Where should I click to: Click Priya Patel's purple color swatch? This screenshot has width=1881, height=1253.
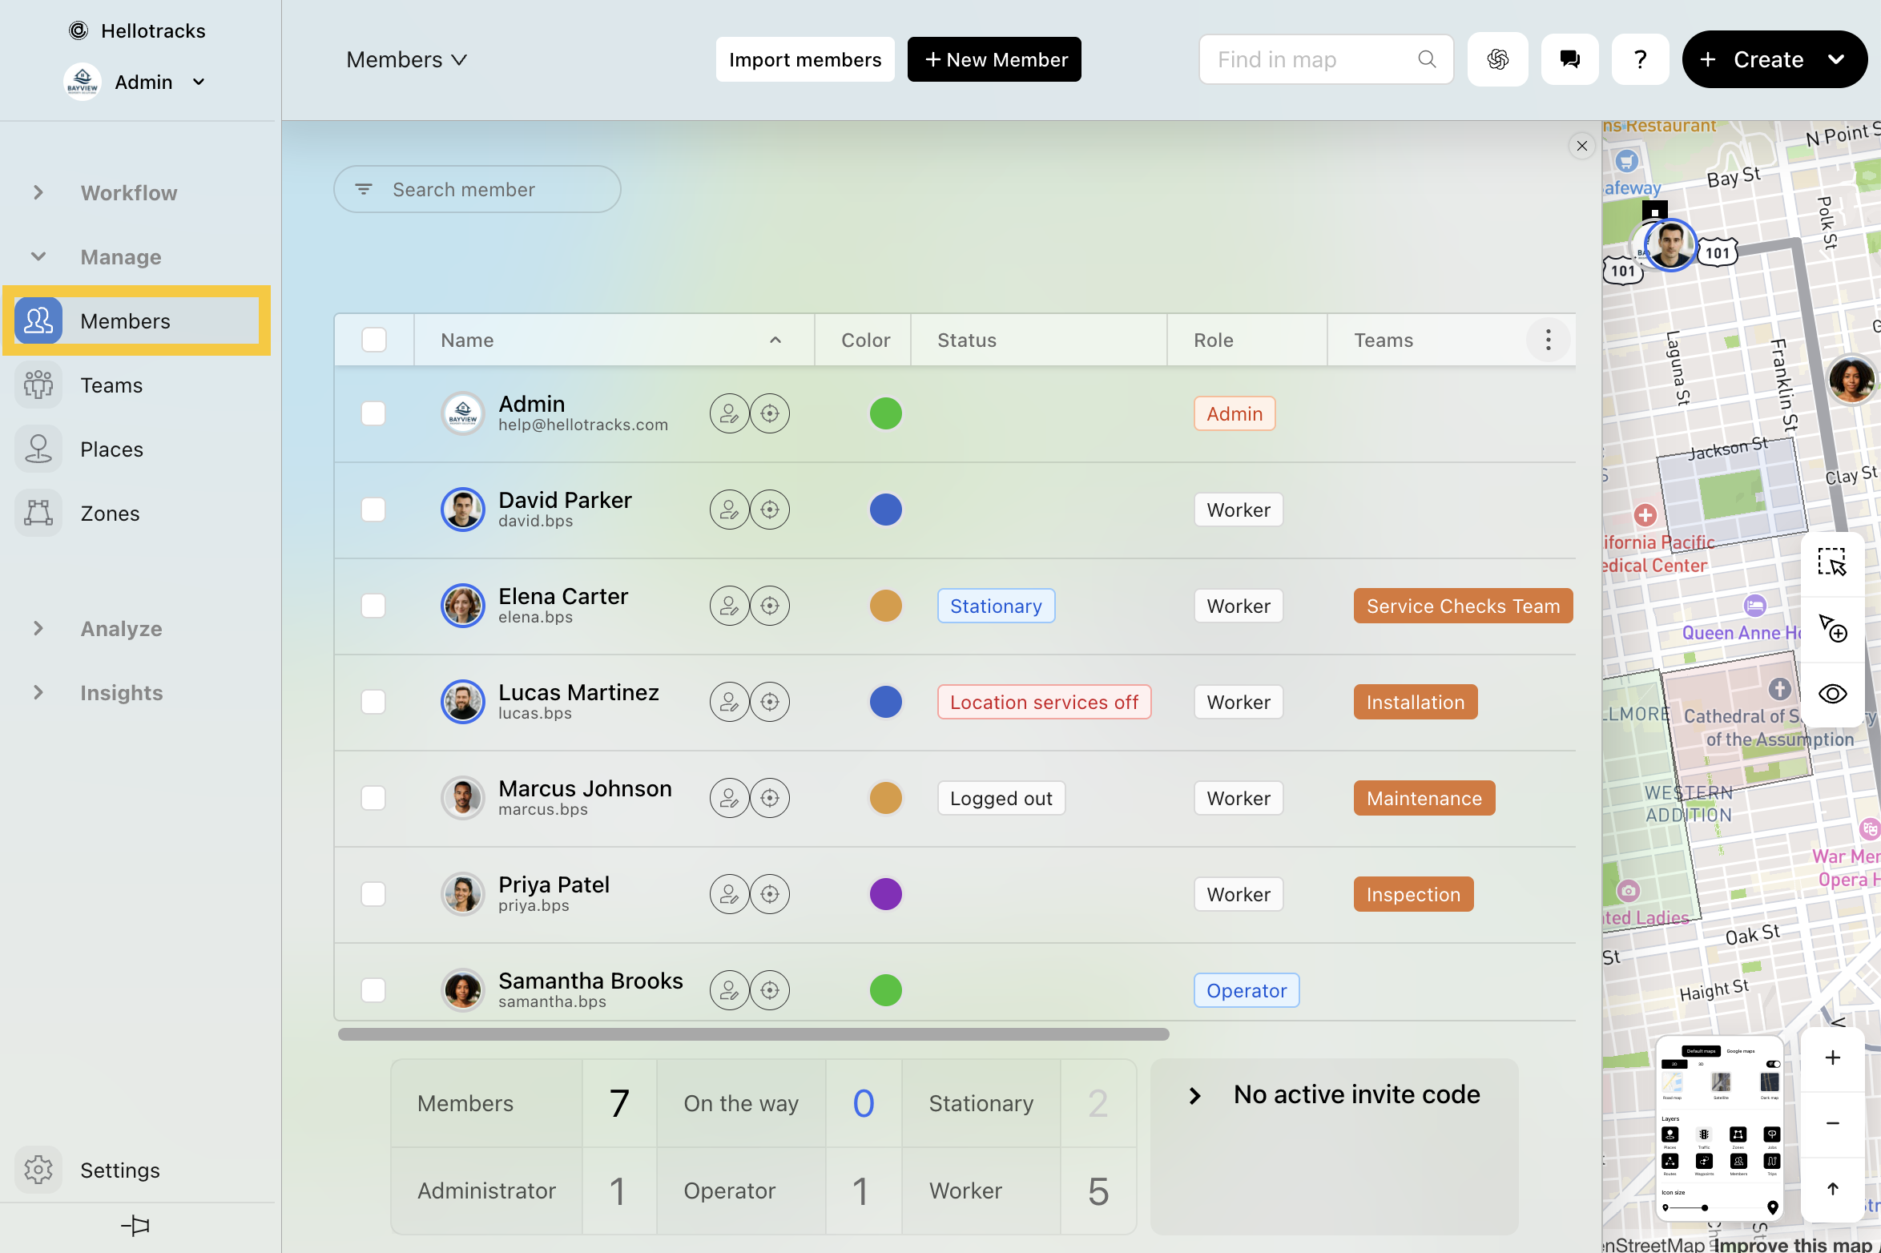point(886,894)
